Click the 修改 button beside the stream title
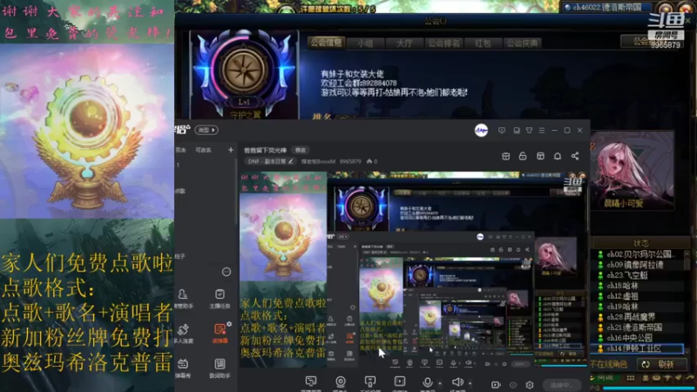 (x=301, y=150)
